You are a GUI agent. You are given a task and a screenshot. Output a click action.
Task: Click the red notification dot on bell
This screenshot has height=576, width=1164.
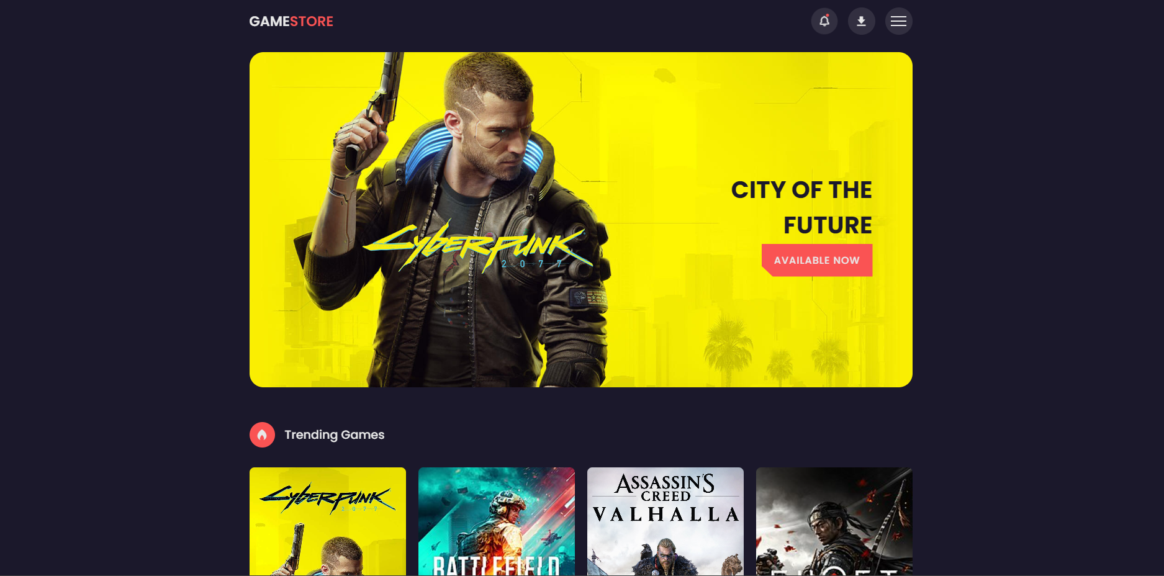(x=828, y=16)
